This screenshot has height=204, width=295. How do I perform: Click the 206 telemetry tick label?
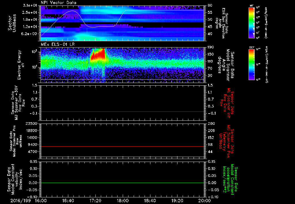click(x=211, y=131)
